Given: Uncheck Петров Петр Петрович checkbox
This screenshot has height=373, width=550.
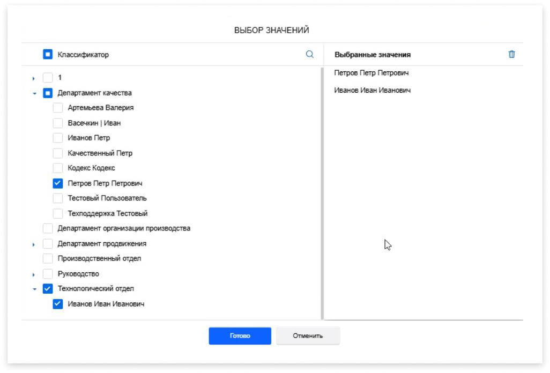Looking at the screenshot, I should coord(58,183).
